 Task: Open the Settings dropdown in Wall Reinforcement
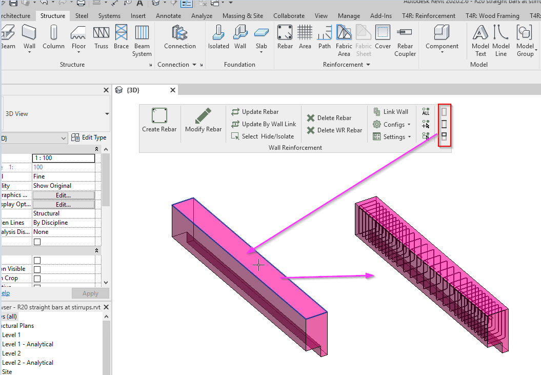pos(410,137)
